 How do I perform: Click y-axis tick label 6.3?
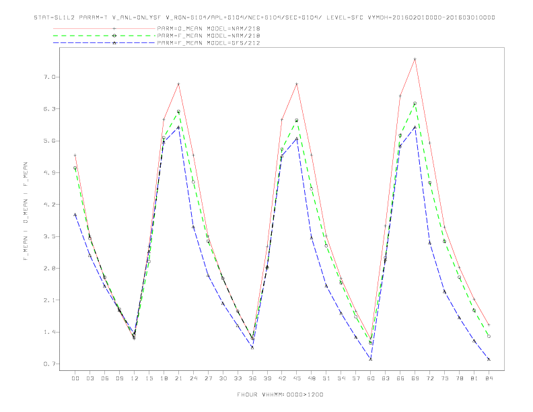[49, 109]
